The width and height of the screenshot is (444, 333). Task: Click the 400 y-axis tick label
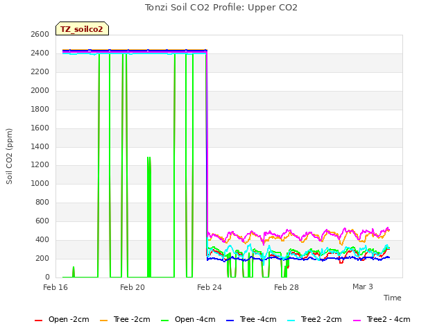(42, 240)
